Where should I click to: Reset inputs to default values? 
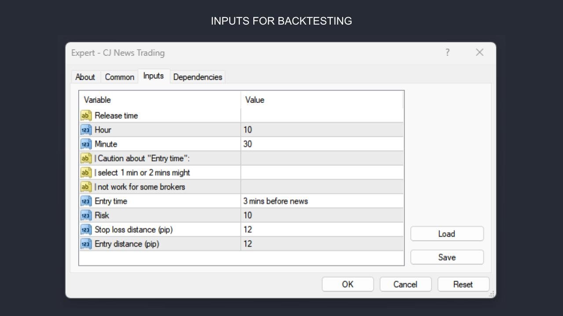pos(463,284)
